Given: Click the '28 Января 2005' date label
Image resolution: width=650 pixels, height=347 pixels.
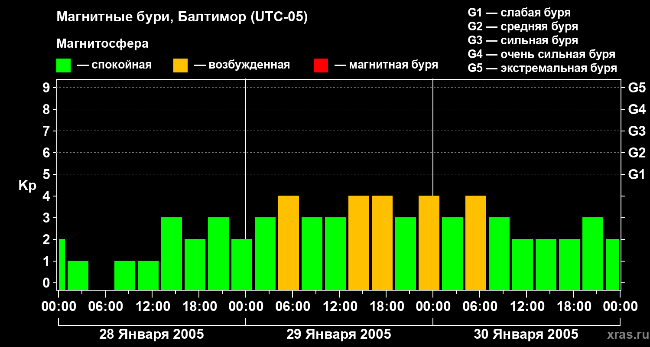Looking at the screenshot, I should point(152,334).
